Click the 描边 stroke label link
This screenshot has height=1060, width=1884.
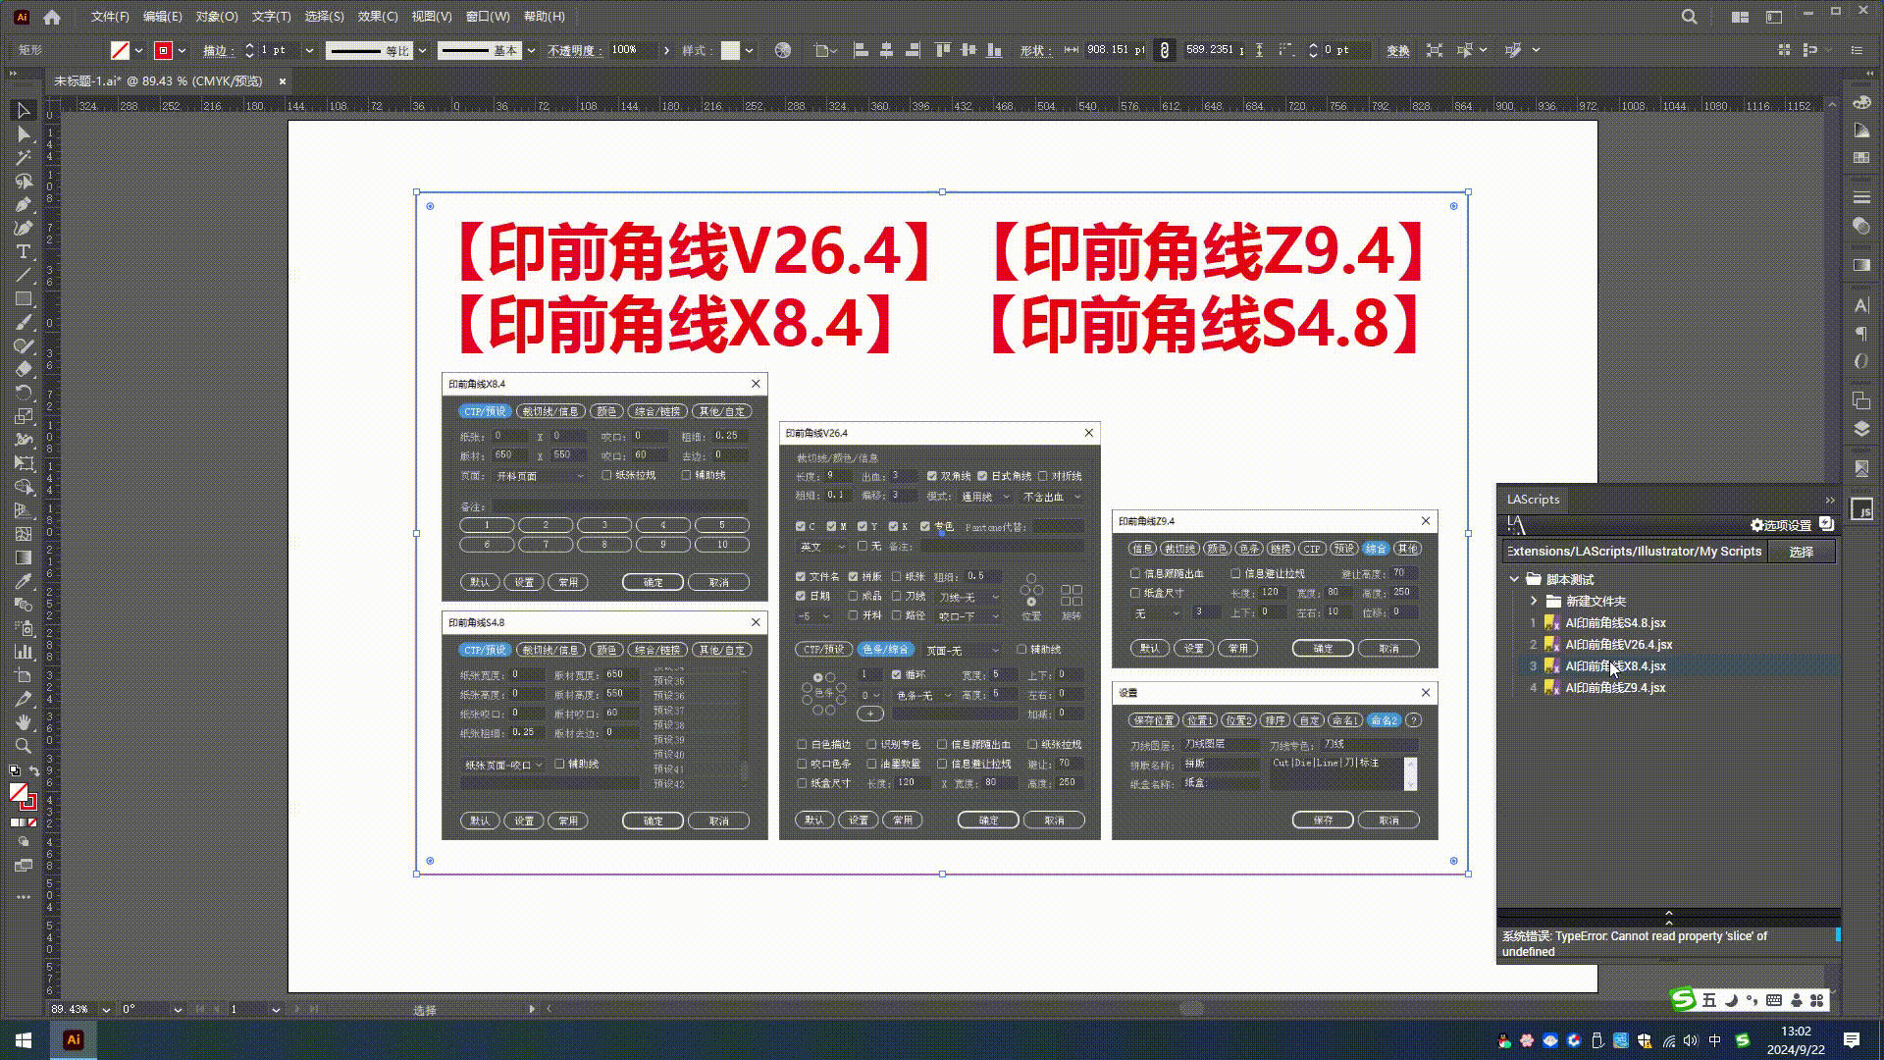(x=218, y=50)
